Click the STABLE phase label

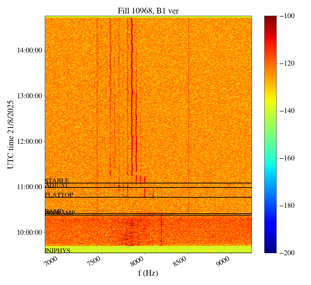pos(57,181)
